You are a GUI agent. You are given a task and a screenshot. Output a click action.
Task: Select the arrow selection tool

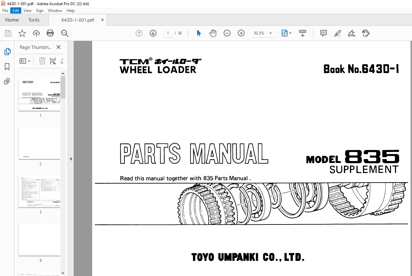pos(199,33)
